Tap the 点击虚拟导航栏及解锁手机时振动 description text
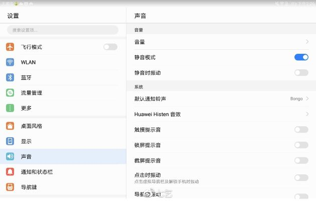316x201 pixels. pyautogui.click(x=167, y=181)
